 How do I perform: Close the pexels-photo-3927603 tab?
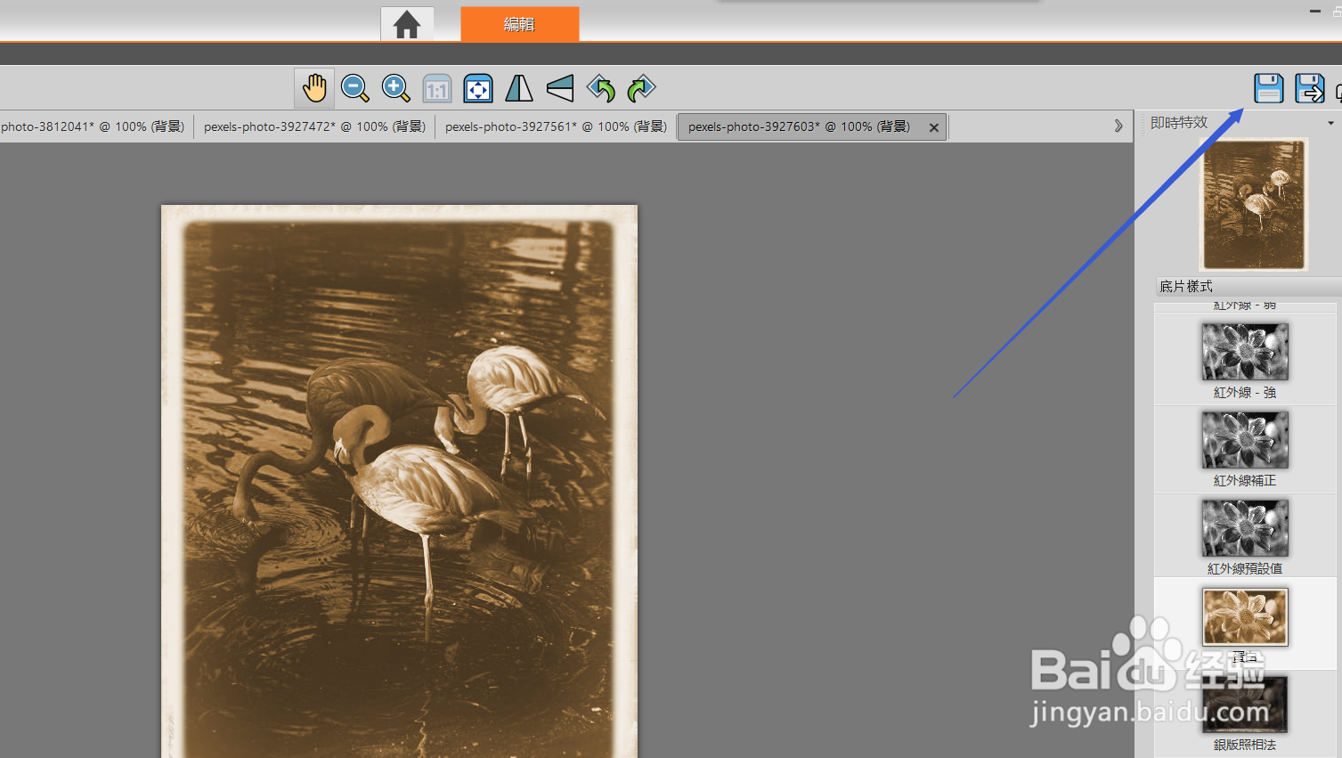934,127
